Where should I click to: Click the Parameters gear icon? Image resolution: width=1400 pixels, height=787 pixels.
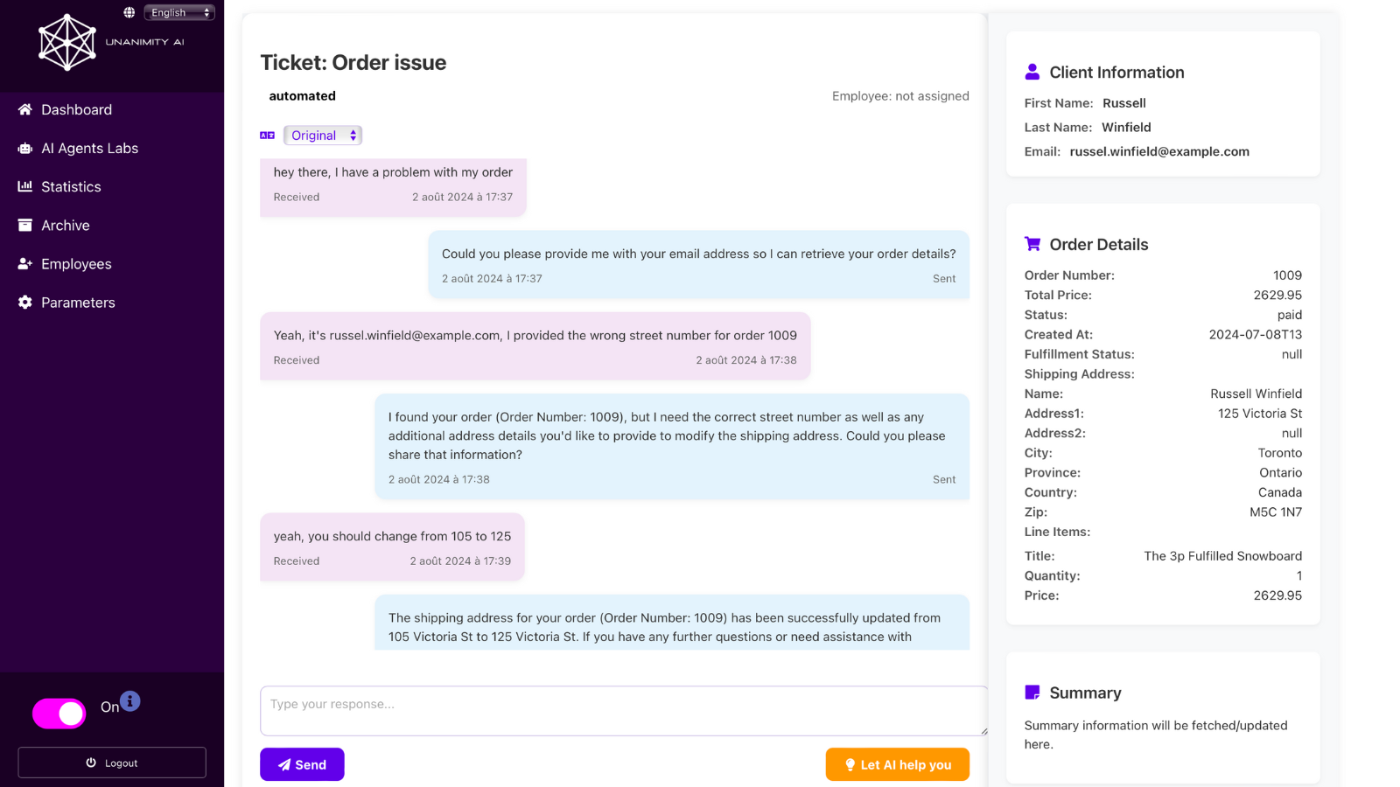(x=25, y=303)
